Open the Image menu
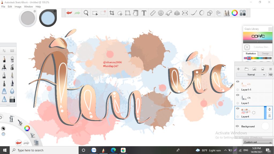Viewport: 274px width, 154px height. pyautogui.click(x=18, y=7)
